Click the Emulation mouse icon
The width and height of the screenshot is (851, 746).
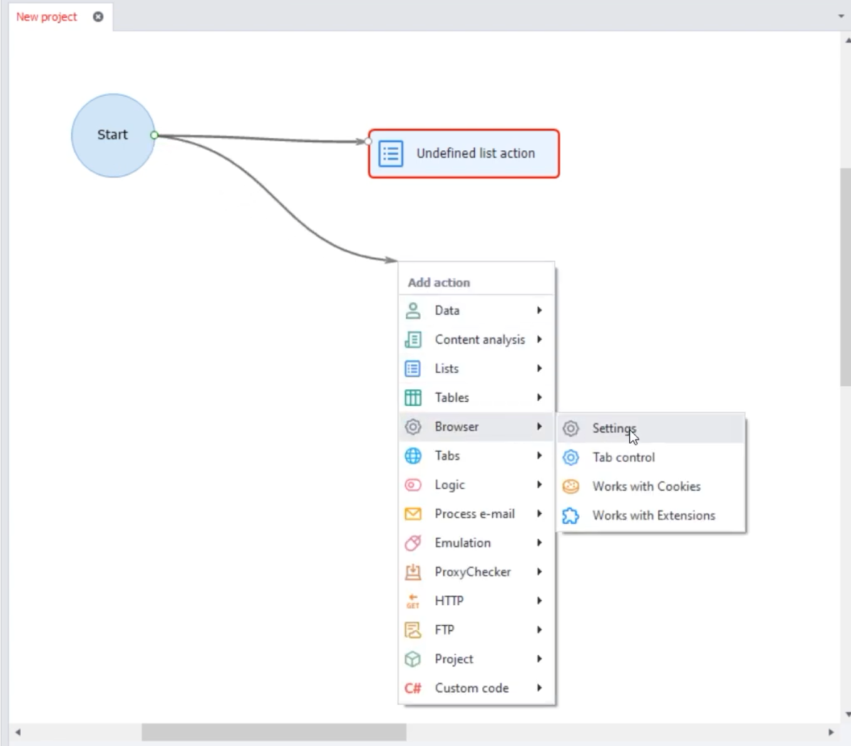click(x=413, y=543)
